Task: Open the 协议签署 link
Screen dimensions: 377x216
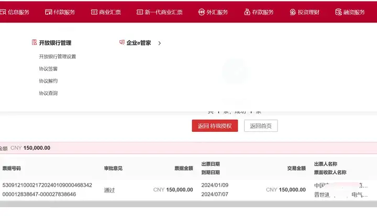Action: pos(48,69)
